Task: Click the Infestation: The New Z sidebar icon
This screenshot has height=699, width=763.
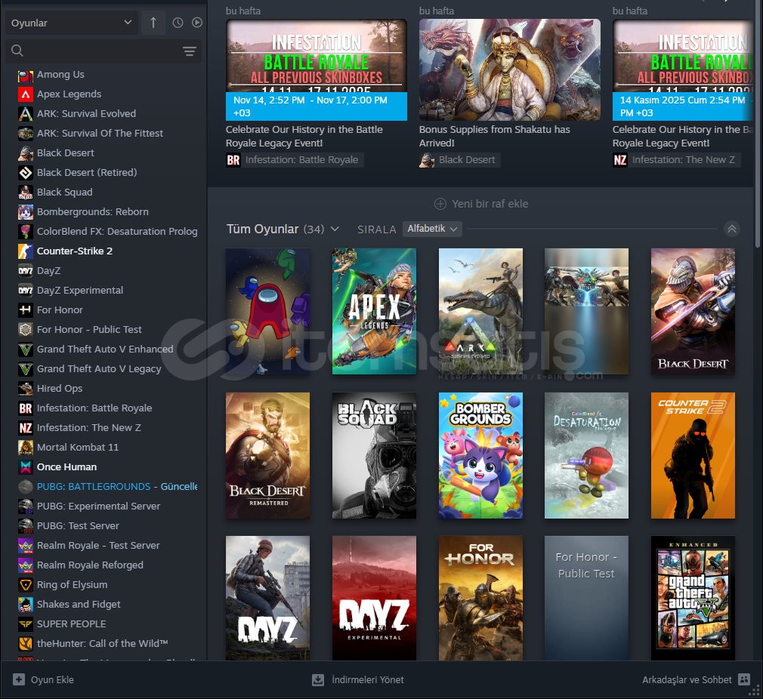Action: [25, 428]
